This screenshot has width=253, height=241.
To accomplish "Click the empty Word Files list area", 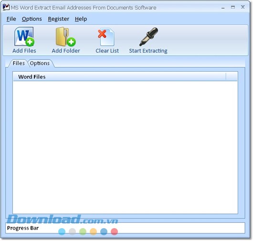I will (125, 147).
